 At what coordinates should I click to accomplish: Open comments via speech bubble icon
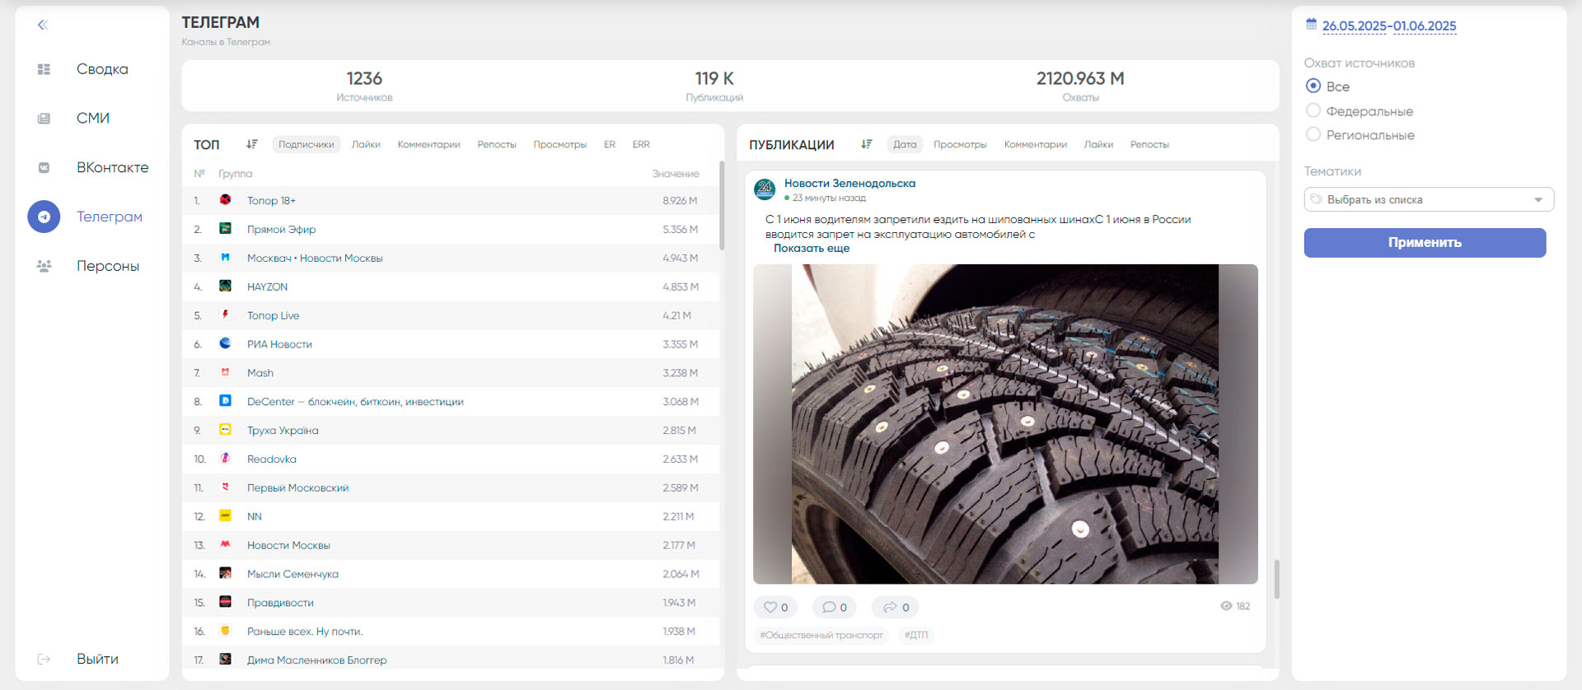point(829,607)
